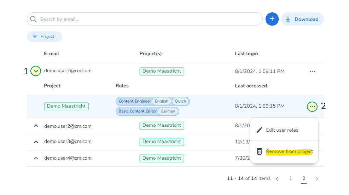Expand the demo.user3@cm.com row

click(x=36, y=142)
